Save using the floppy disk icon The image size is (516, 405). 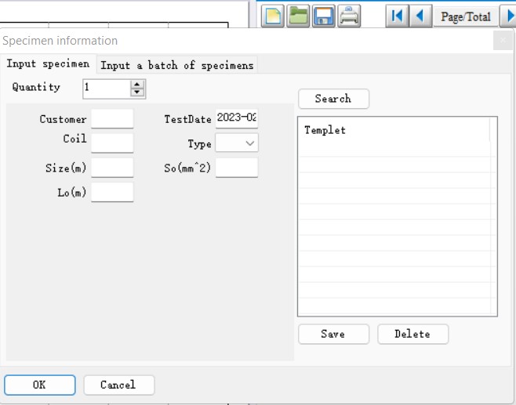(x=323, y=16)
